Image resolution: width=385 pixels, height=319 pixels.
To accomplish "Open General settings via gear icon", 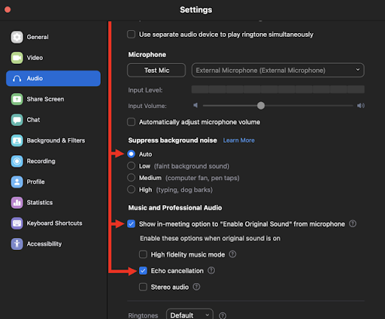I will (x=17, y=37).
